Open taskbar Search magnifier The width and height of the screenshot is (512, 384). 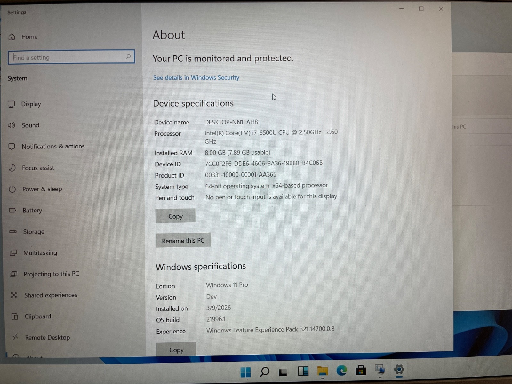point(265,372)
